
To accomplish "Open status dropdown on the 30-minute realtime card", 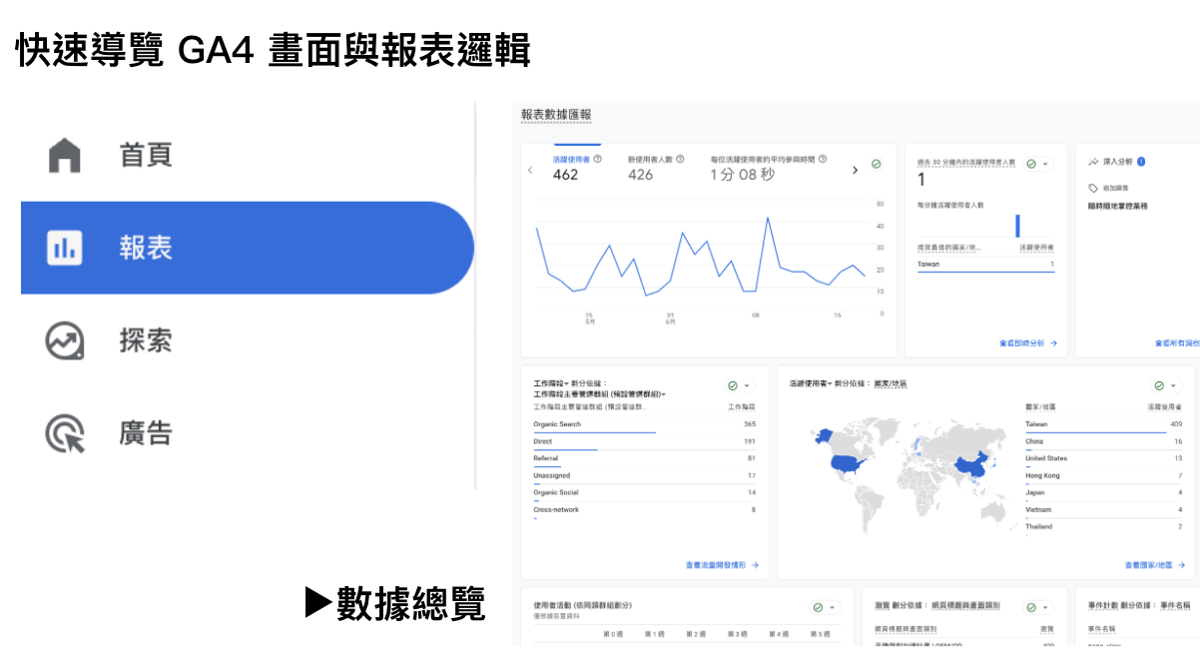I will point(1038,164).
